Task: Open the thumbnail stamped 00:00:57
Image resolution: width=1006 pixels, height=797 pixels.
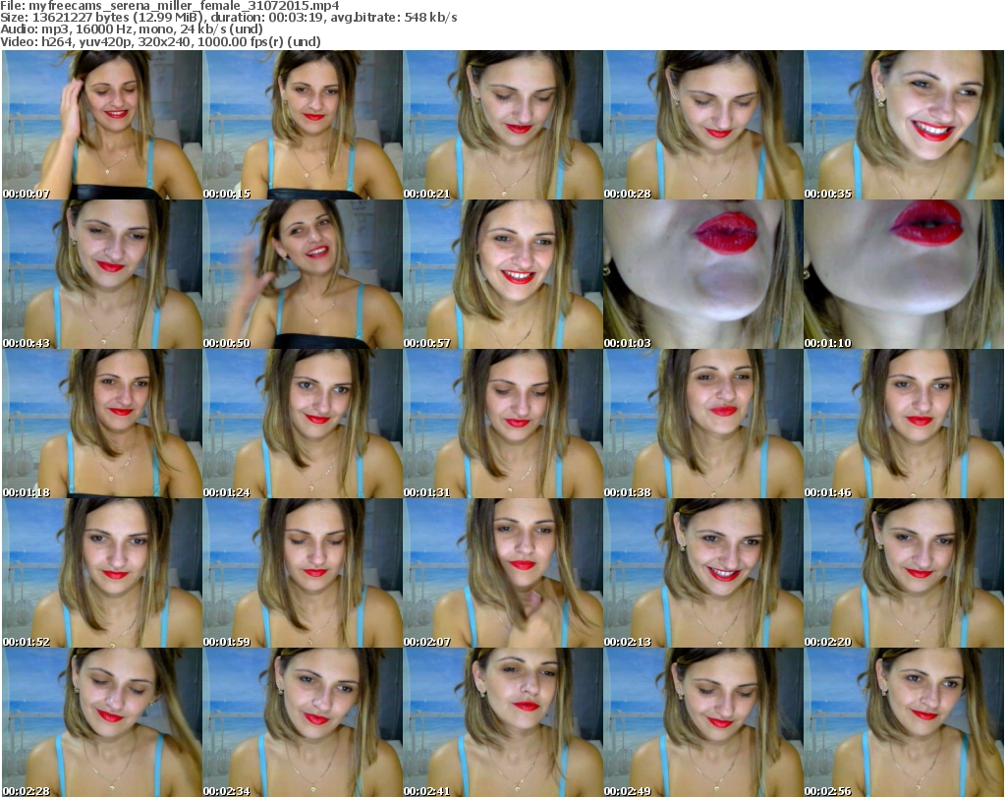Action: pyautogui.click(x=503, y=274)
